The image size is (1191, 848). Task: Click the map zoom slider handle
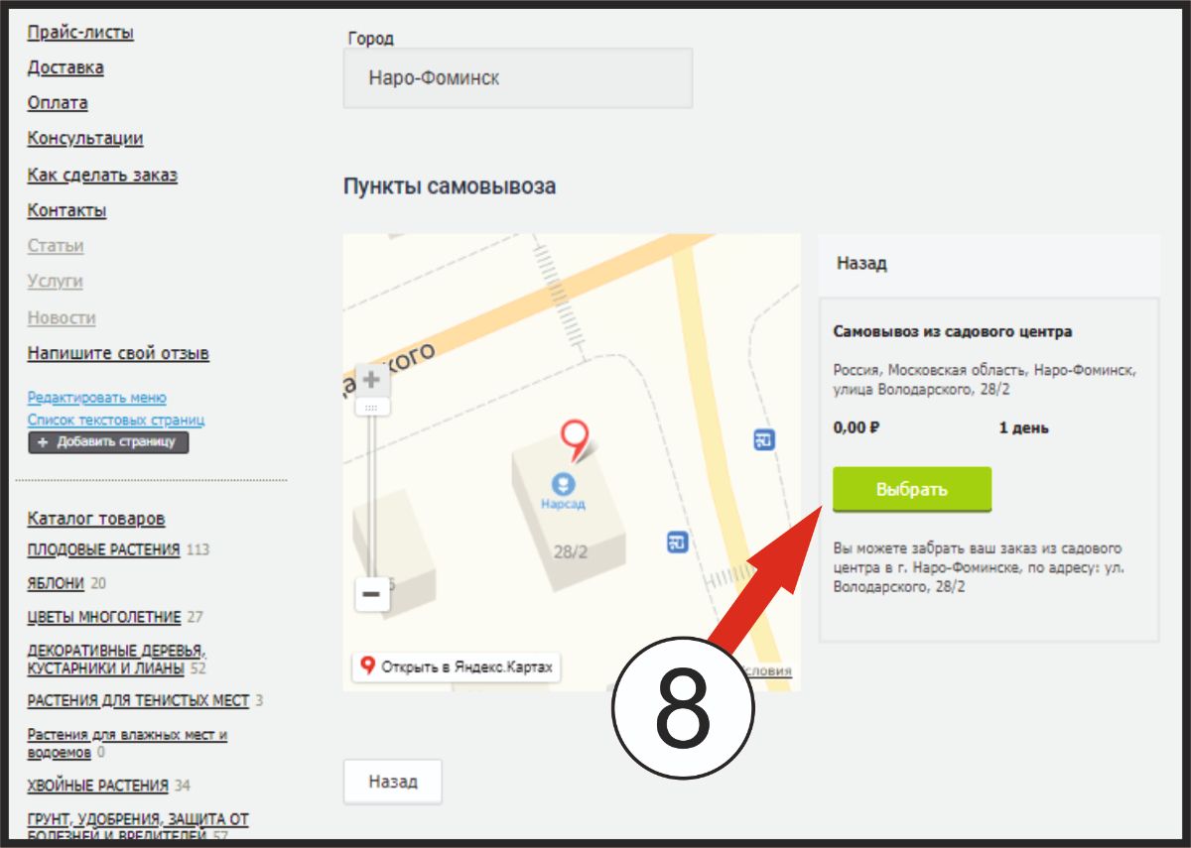click(x=371, y=408)
